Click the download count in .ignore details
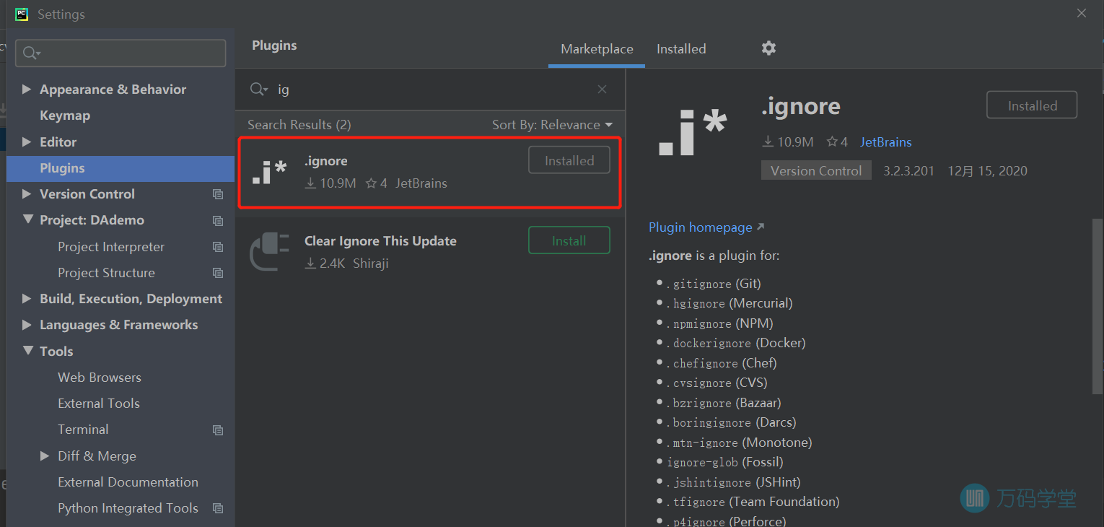This screenshot has height=527, width=1104. click(x=787, y=142)
